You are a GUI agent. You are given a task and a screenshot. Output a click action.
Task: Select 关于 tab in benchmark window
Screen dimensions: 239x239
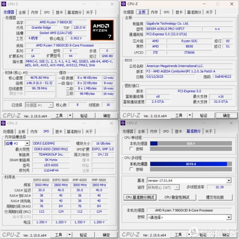[x=209, y=131]
